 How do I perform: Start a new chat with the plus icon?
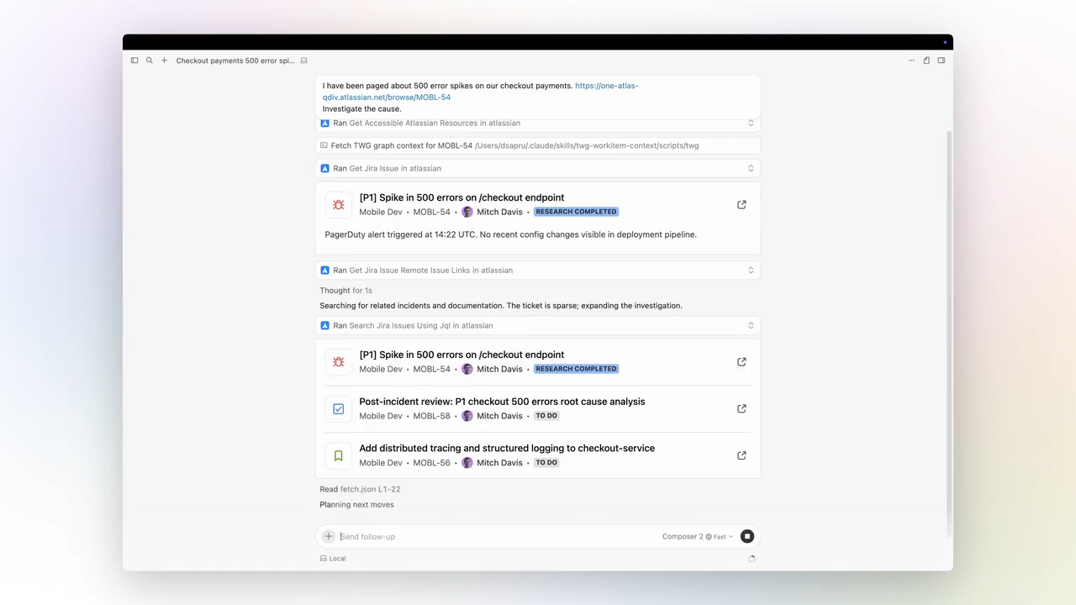click(x=164, y=60)
